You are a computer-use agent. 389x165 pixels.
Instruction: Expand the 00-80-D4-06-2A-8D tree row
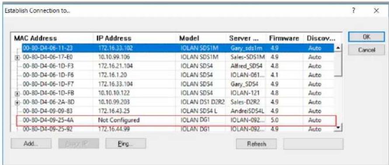(x=17, y=103)
